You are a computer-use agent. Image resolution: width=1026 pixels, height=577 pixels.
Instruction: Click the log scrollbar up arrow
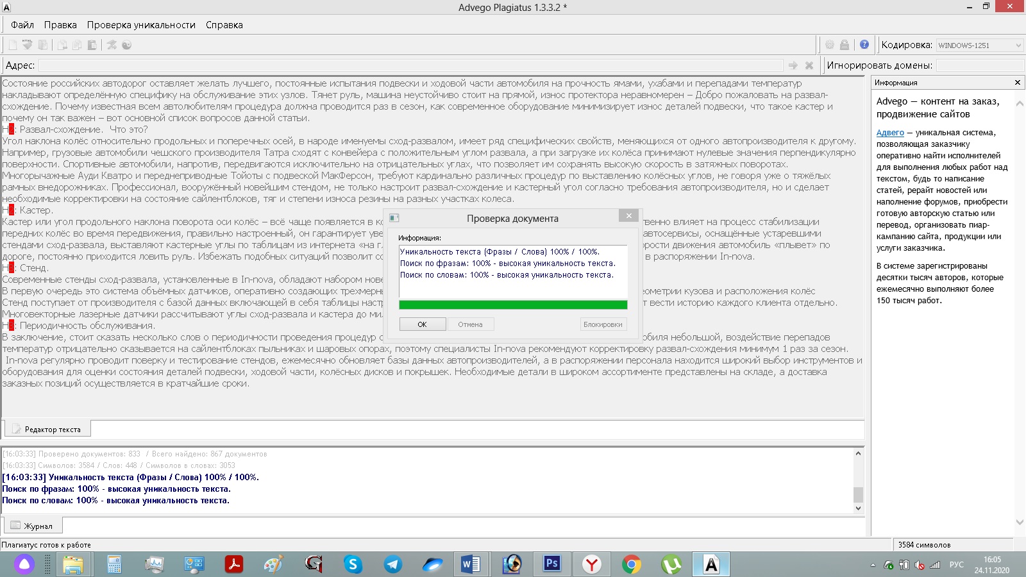click(858, 453)
